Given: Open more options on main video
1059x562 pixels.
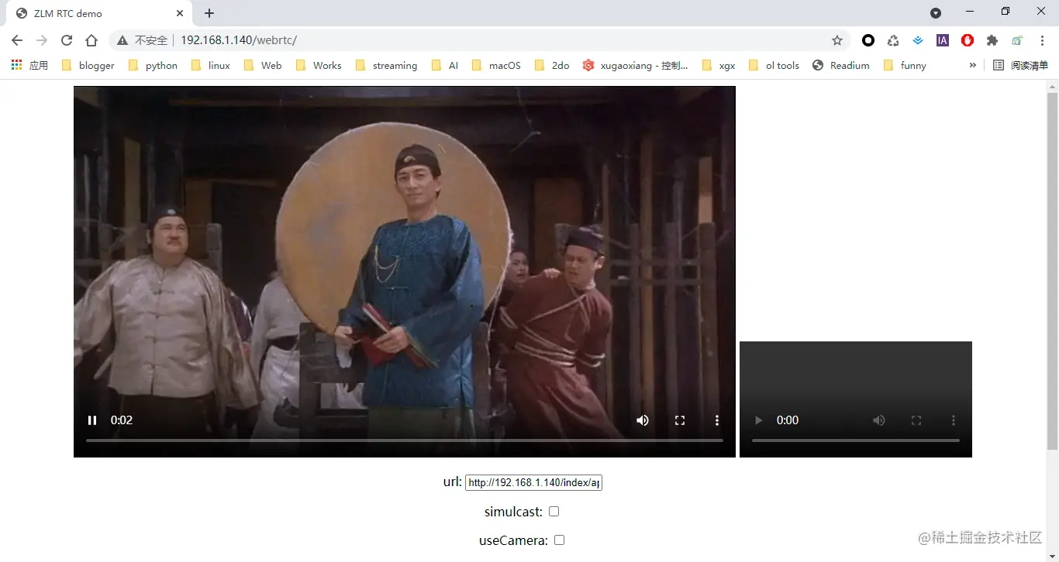Looking at the screenshot, I should (x=717, y=420).
